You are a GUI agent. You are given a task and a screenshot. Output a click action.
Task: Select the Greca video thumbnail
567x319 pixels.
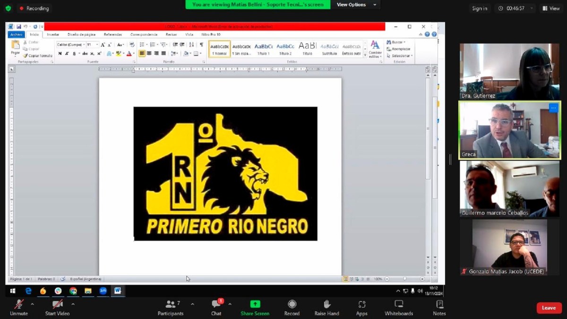tap(509, 130)
